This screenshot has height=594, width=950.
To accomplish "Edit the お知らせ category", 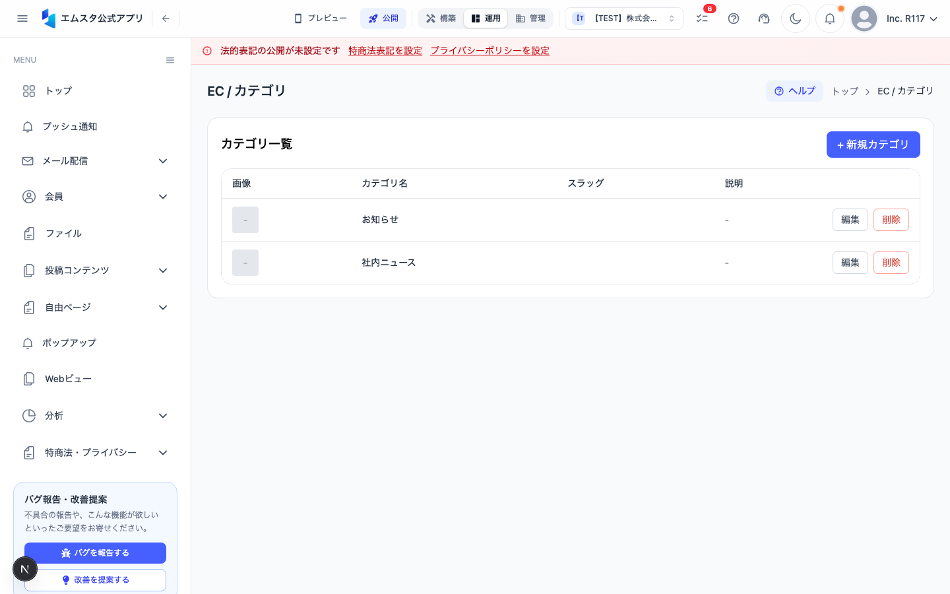I will 850,220.
